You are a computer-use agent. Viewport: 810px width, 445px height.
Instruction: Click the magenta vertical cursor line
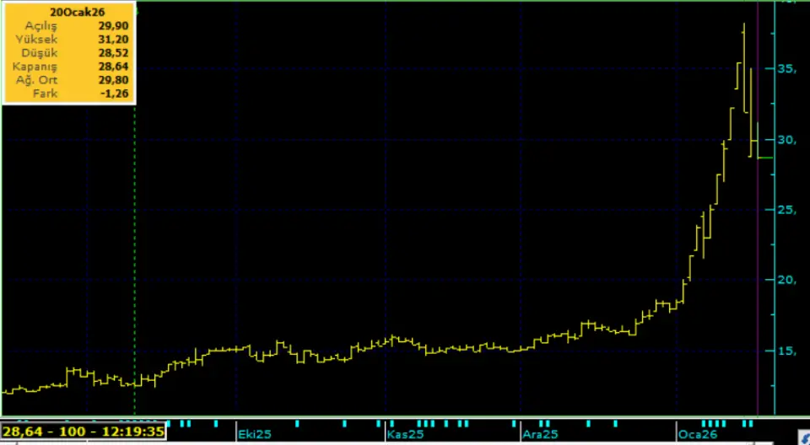pyautogui.click(x=758, y=253)
